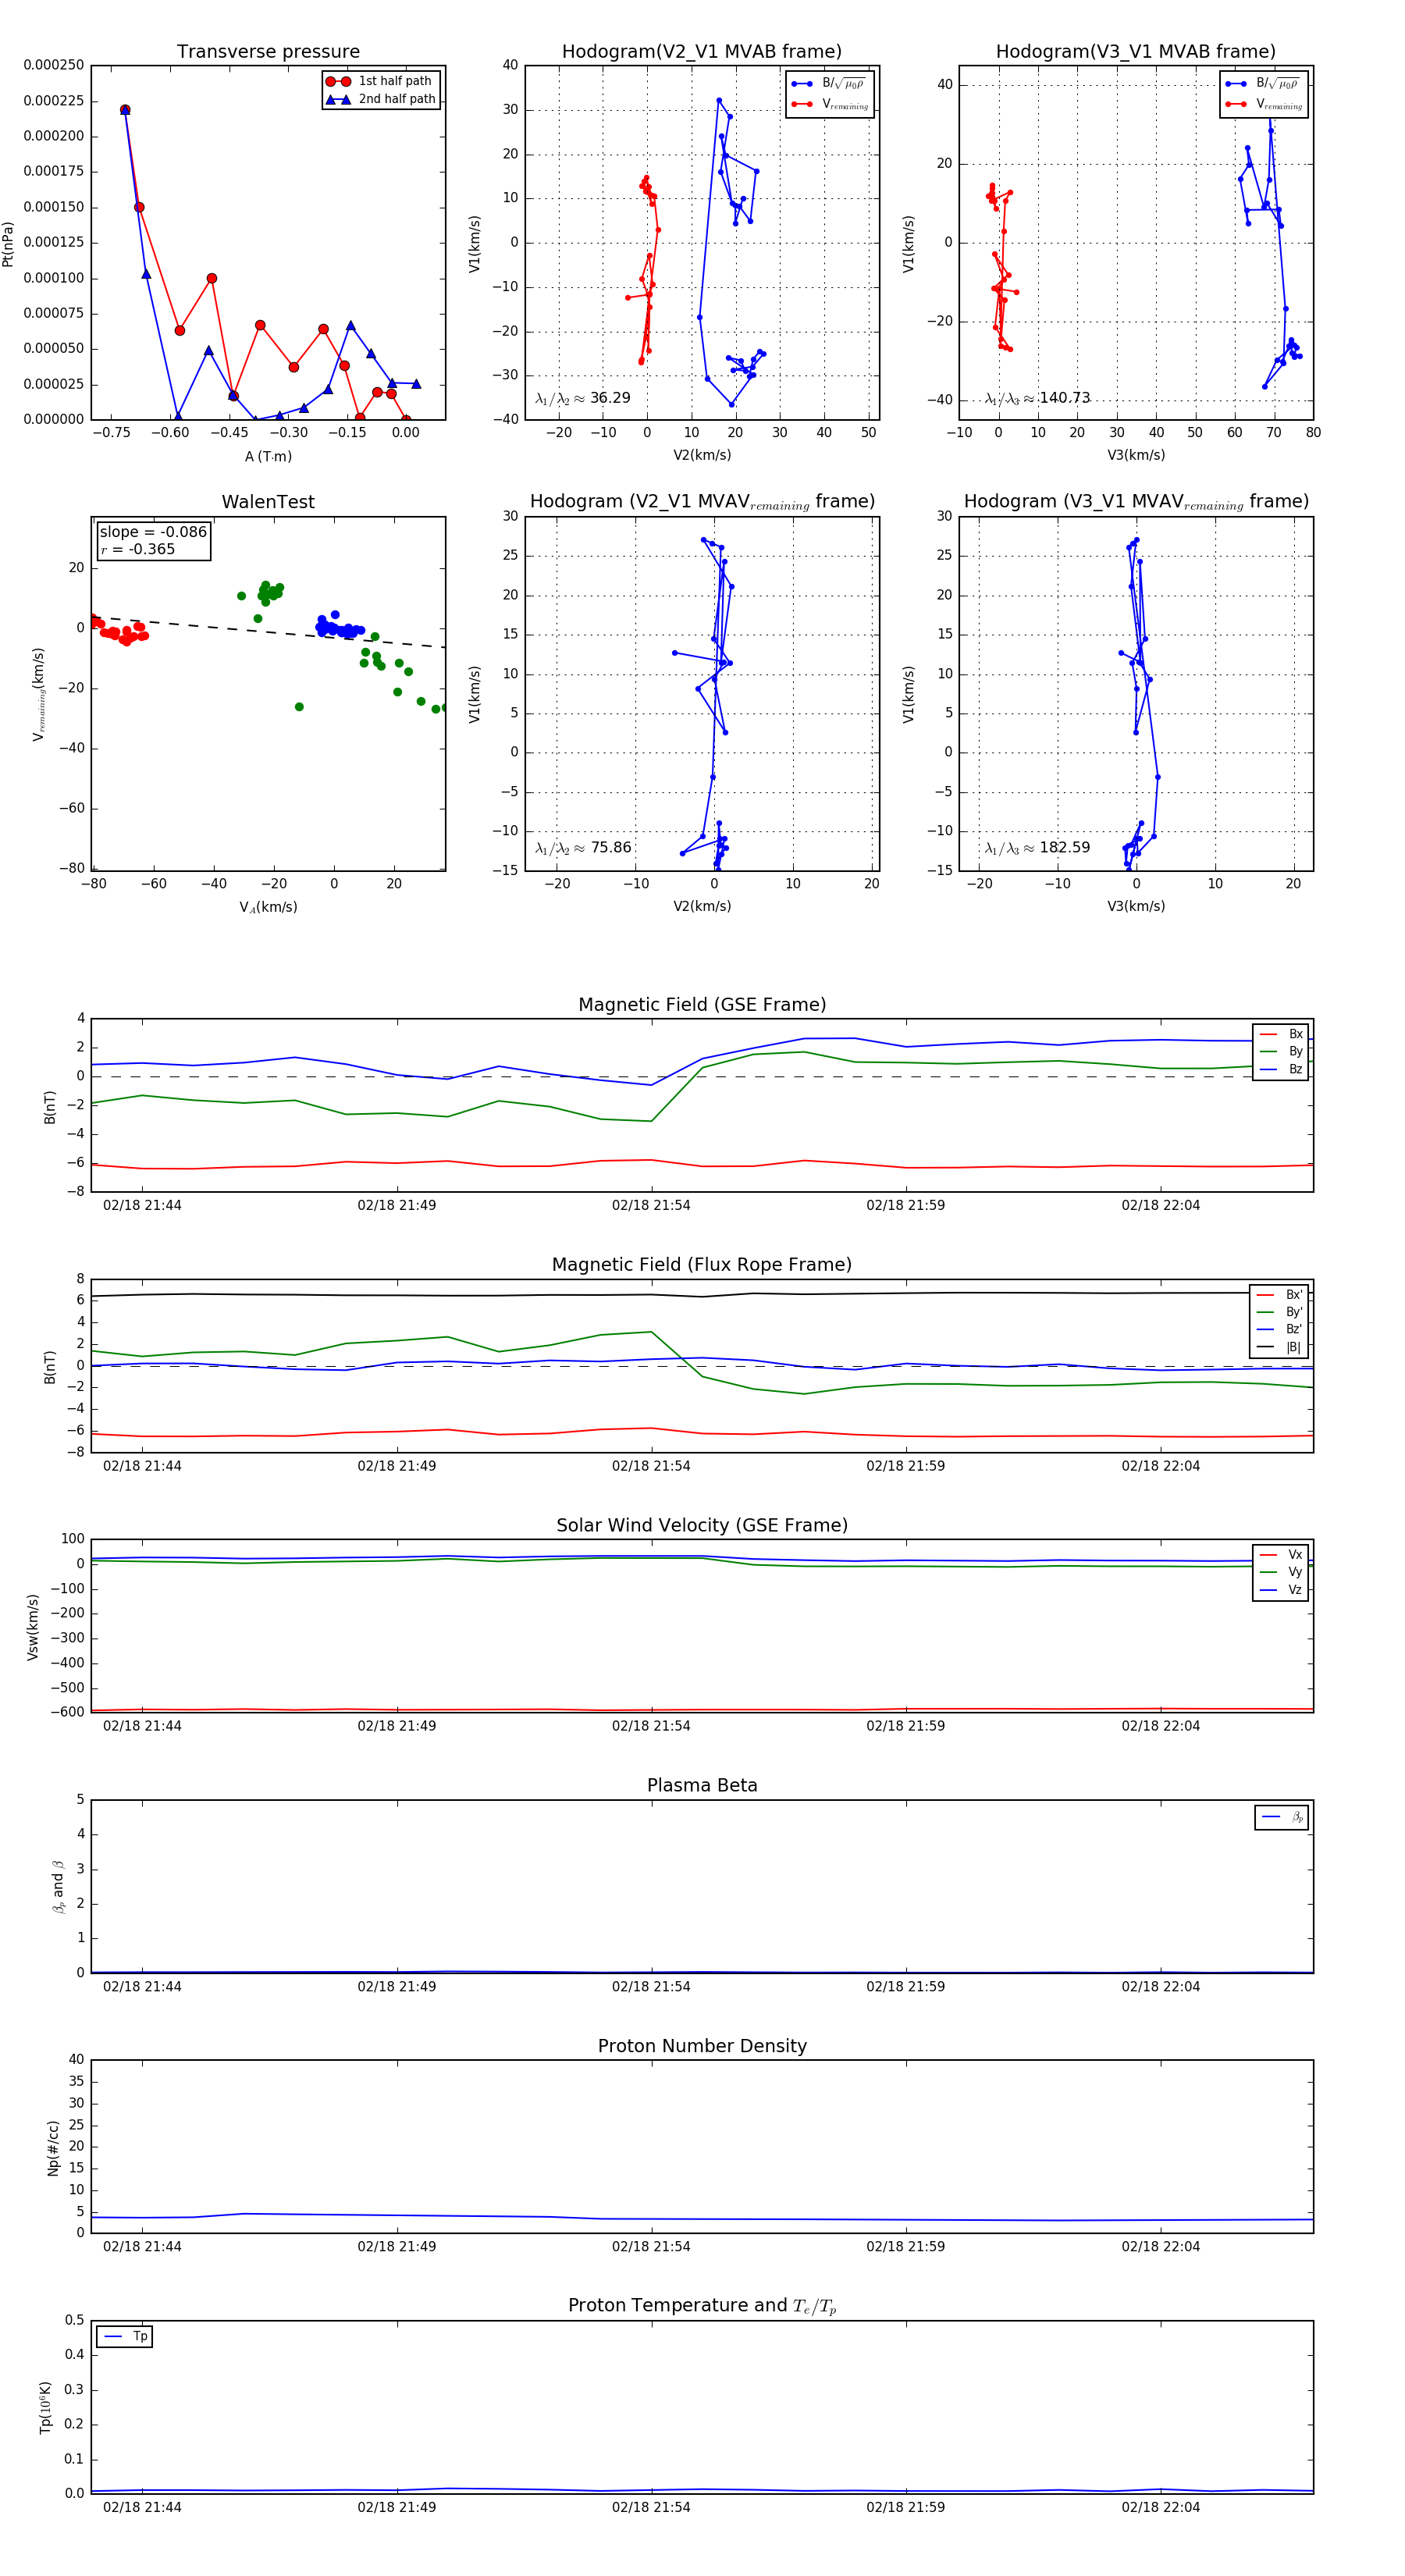Image resolution: width=1405 pixels, height=2576 pixels.
Task: Select the Bx' legend entry in the Flux Rope plot
Action: point(1279,1294)
